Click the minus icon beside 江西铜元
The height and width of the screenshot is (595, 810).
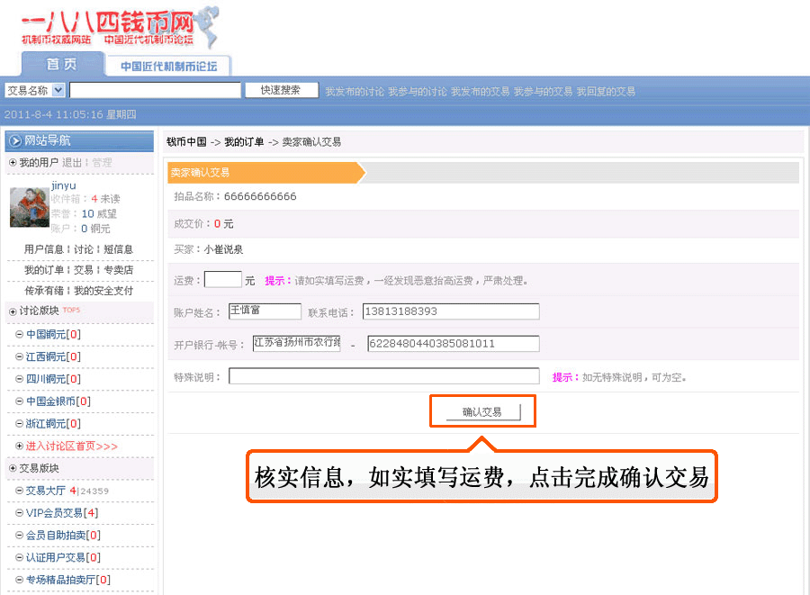point(19,356)
